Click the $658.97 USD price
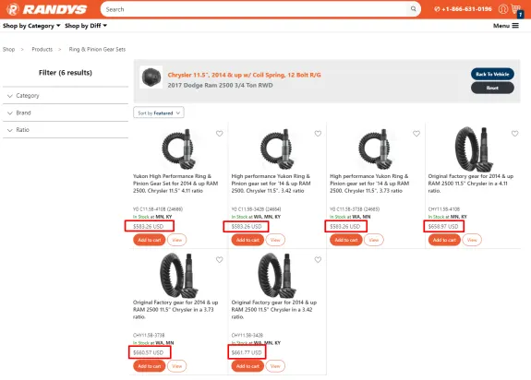Screen dimensions: 531x380 tap(443, 227)
